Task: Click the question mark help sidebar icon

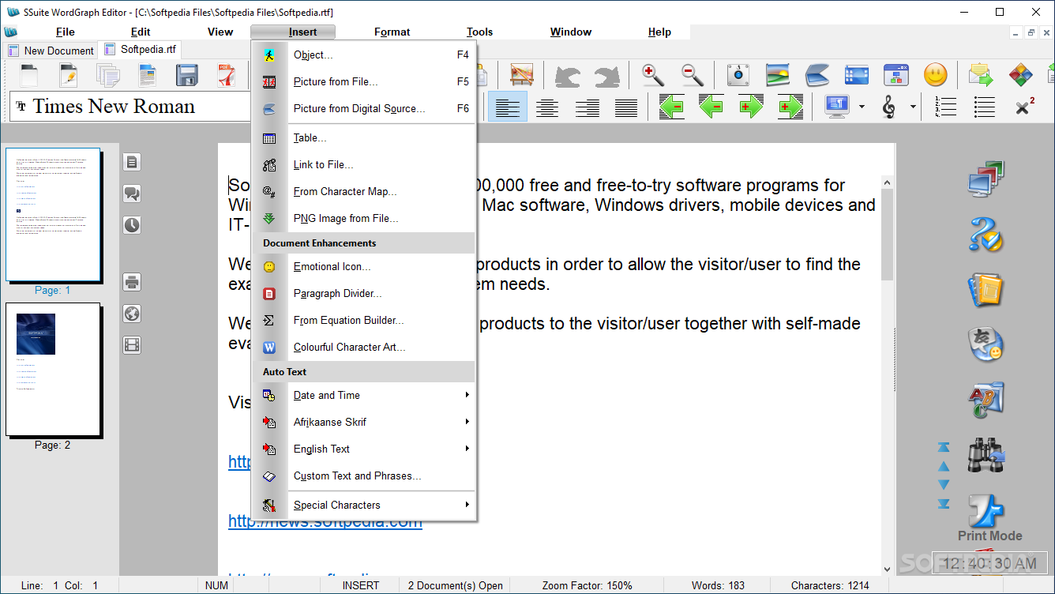Action: click(x=986, y=235)
